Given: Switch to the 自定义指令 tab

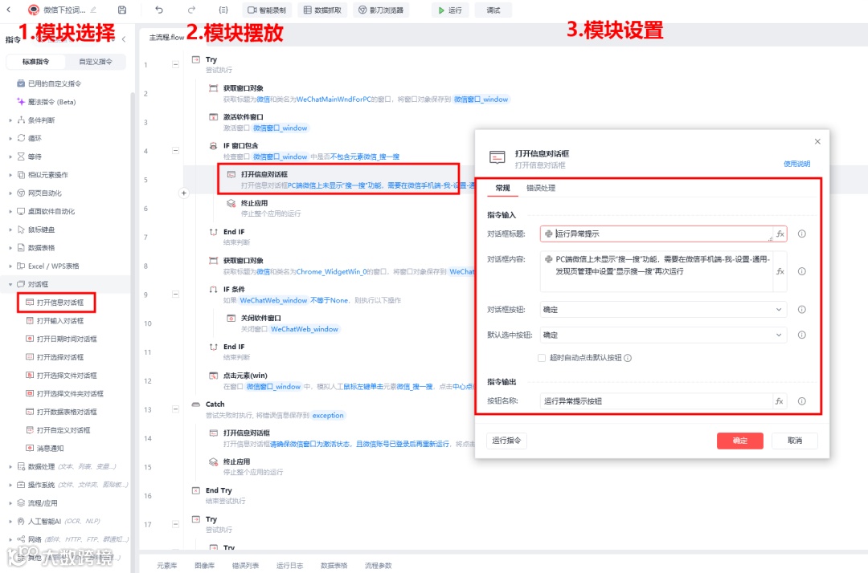Looking at the screenshot, I should point(95,61).
